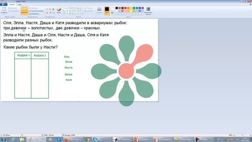Pick the purple palette swatch
This screenshot has height=142, width=252.
click(143, 8)
